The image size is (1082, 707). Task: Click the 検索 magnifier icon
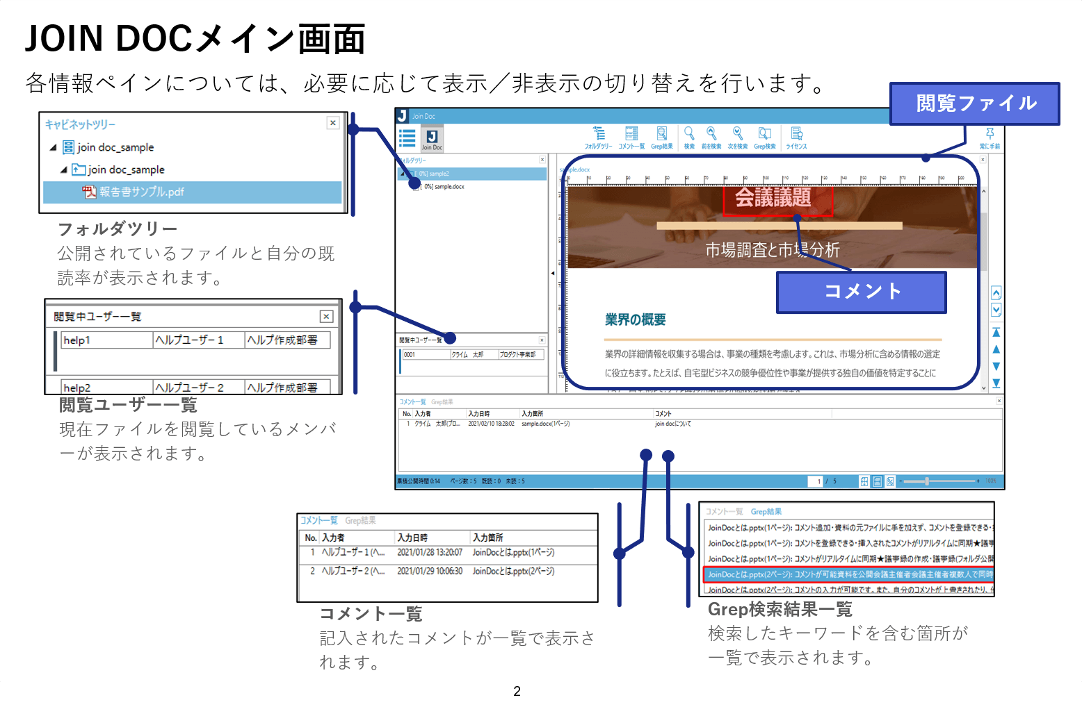click(689, 135)
